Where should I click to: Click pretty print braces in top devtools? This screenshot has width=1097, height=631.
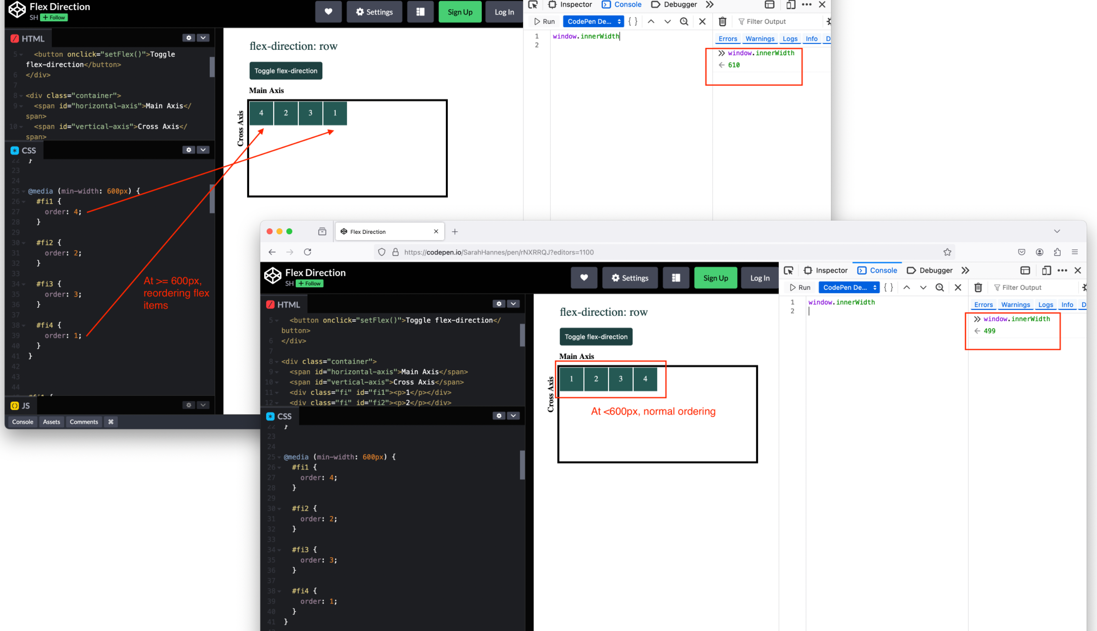click(x=633, y=21)
